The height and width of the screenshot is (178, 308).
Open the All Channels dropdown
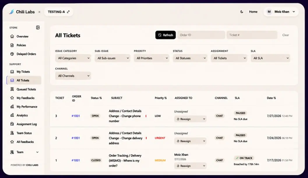pyautogui.click(x=73, y=76)
